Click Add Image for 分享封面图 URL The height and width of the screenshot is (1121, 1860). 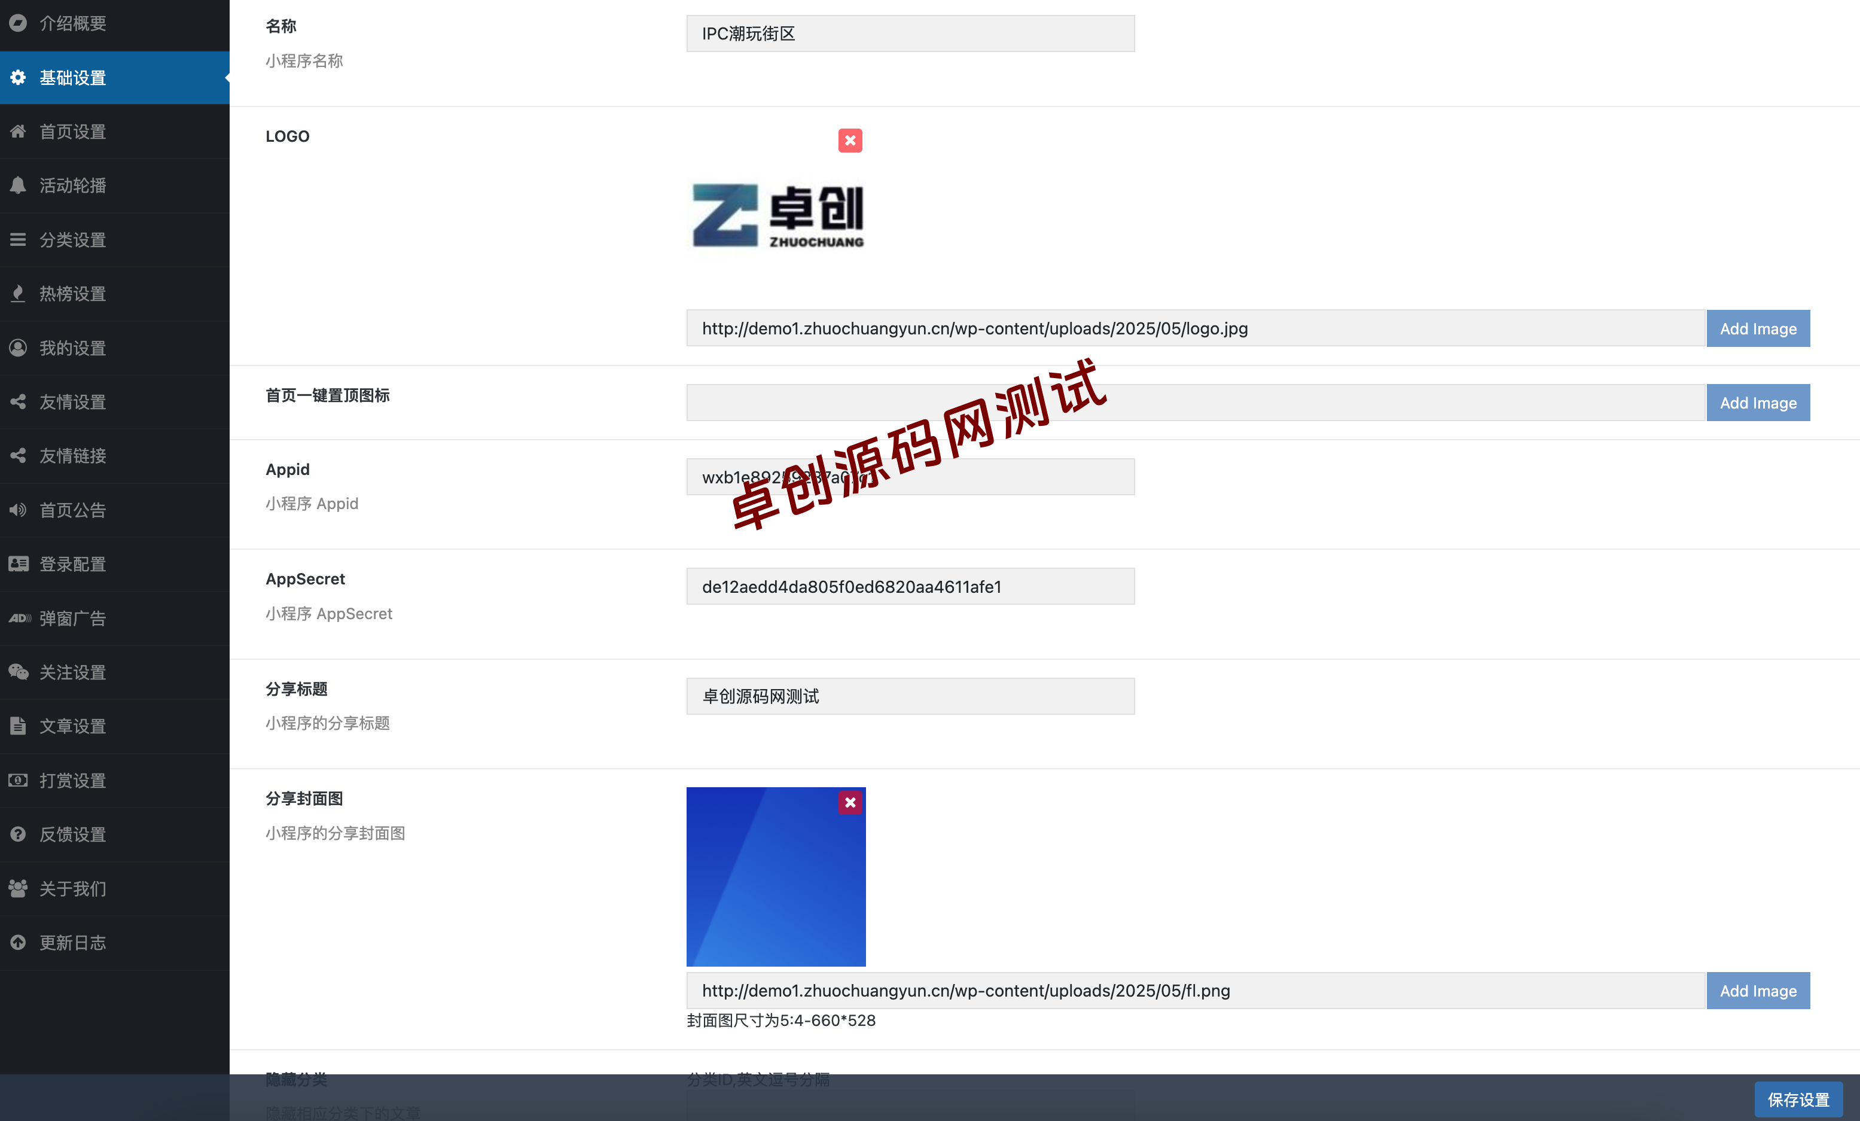coord(1757,991)
